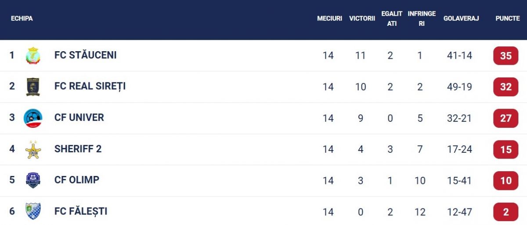Click the Victorii column header
The image size is (527, 225).
[362, 19]
